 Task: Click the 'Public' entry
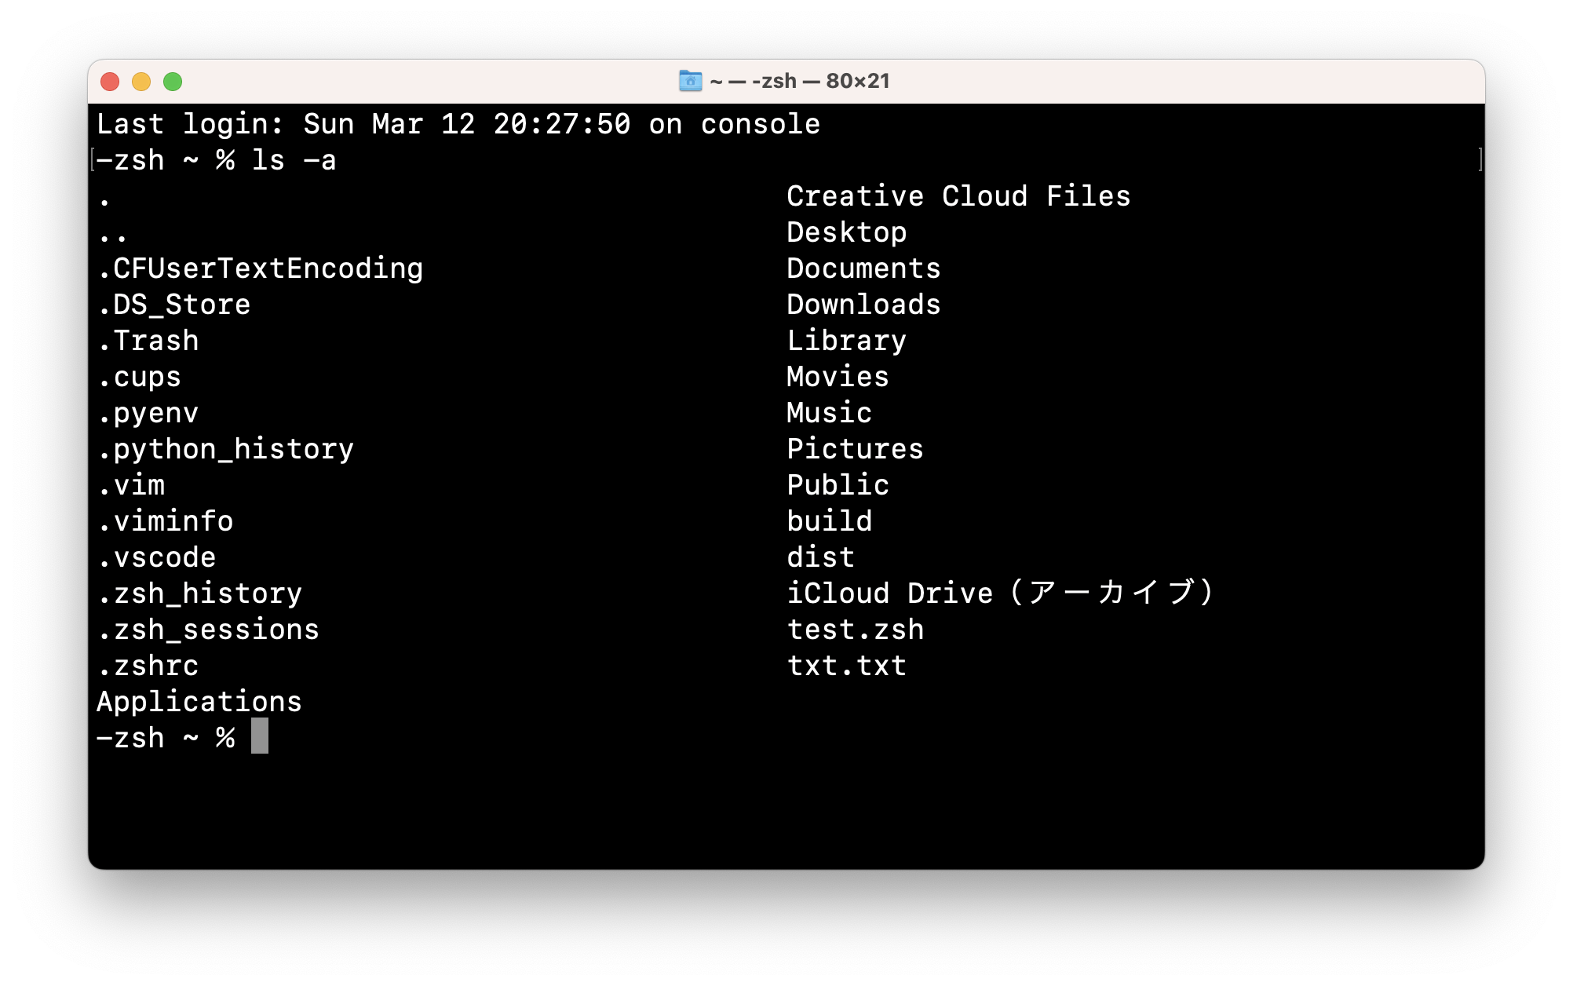[x=838, y=485]
